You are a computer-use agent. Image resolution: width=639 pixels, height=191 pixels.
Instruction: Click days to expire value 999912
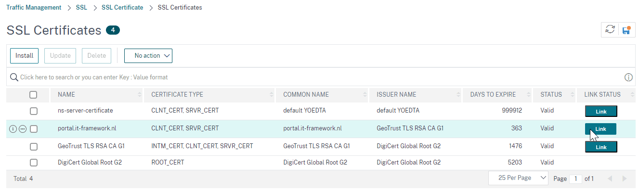point(511,111)
